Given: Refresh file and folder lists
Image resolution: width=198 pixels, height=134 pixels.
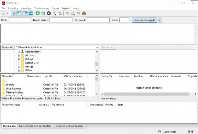Looking at the screenshot, I should (x=38, y=13).
